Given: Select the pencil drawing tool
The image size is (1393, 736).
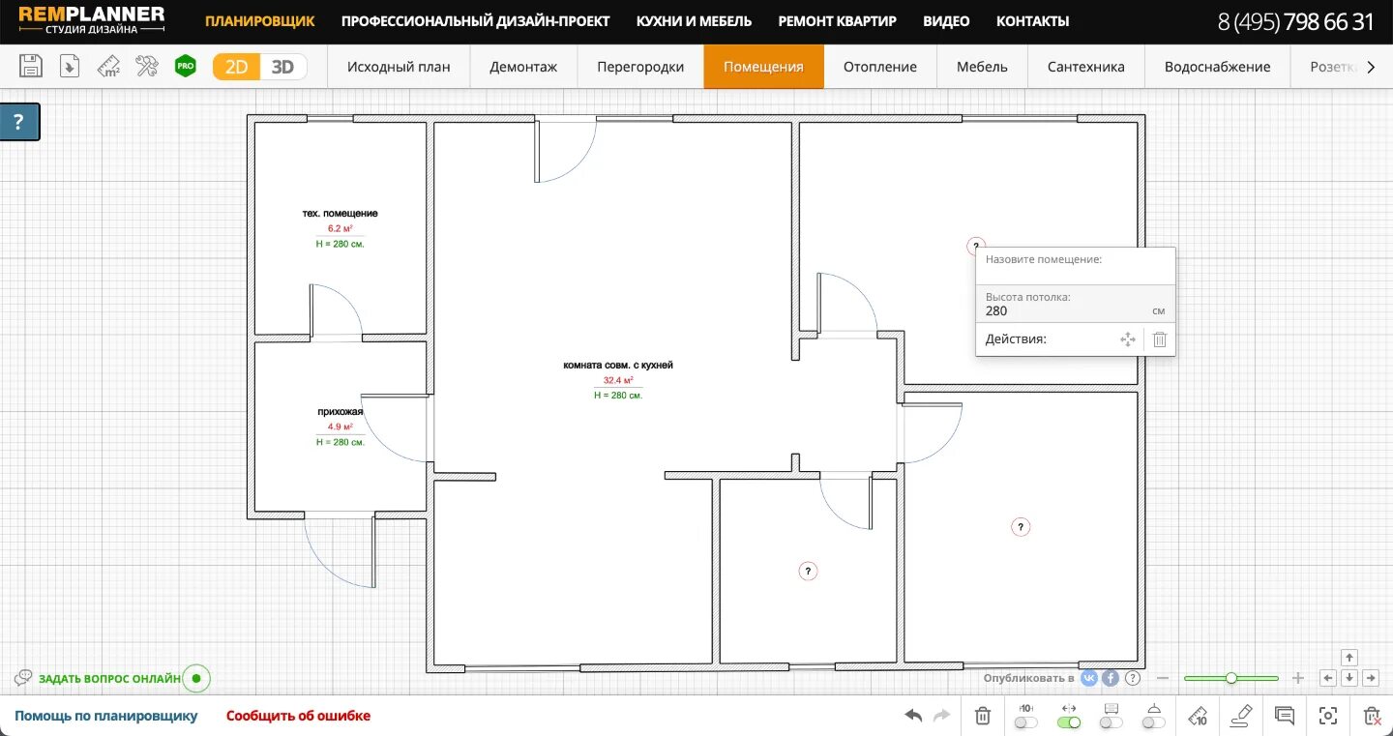Looking at the screenshot, I should [1240, 716].
